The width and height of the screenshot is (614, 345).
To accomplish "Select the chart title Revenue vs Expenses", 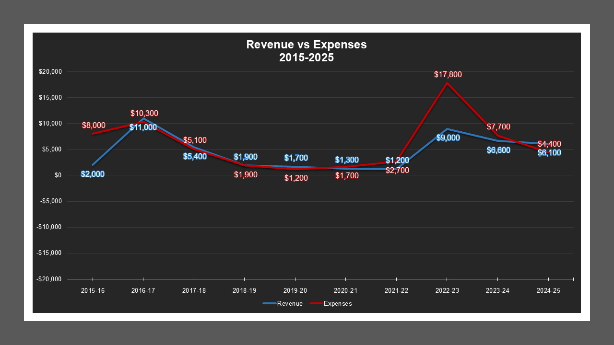I will tap(306, 45).
